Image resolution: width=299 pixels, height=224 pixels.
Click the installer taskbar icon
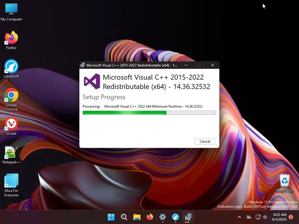coord(188,217)
